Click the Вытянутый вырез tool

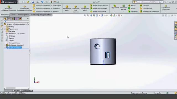[x=67, y=8]
